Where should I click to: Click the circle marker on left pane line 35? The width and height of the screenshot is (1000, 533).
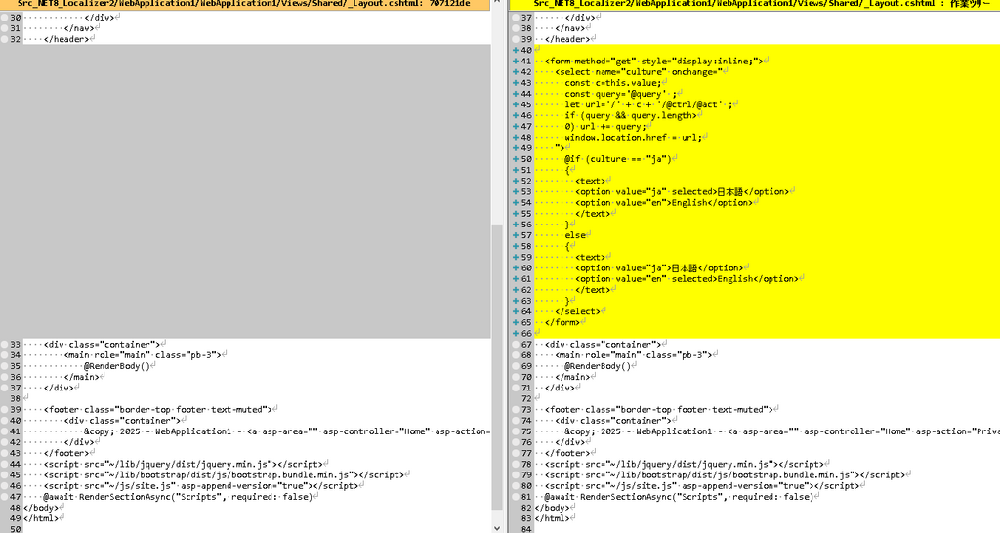(x=5, y=366)
